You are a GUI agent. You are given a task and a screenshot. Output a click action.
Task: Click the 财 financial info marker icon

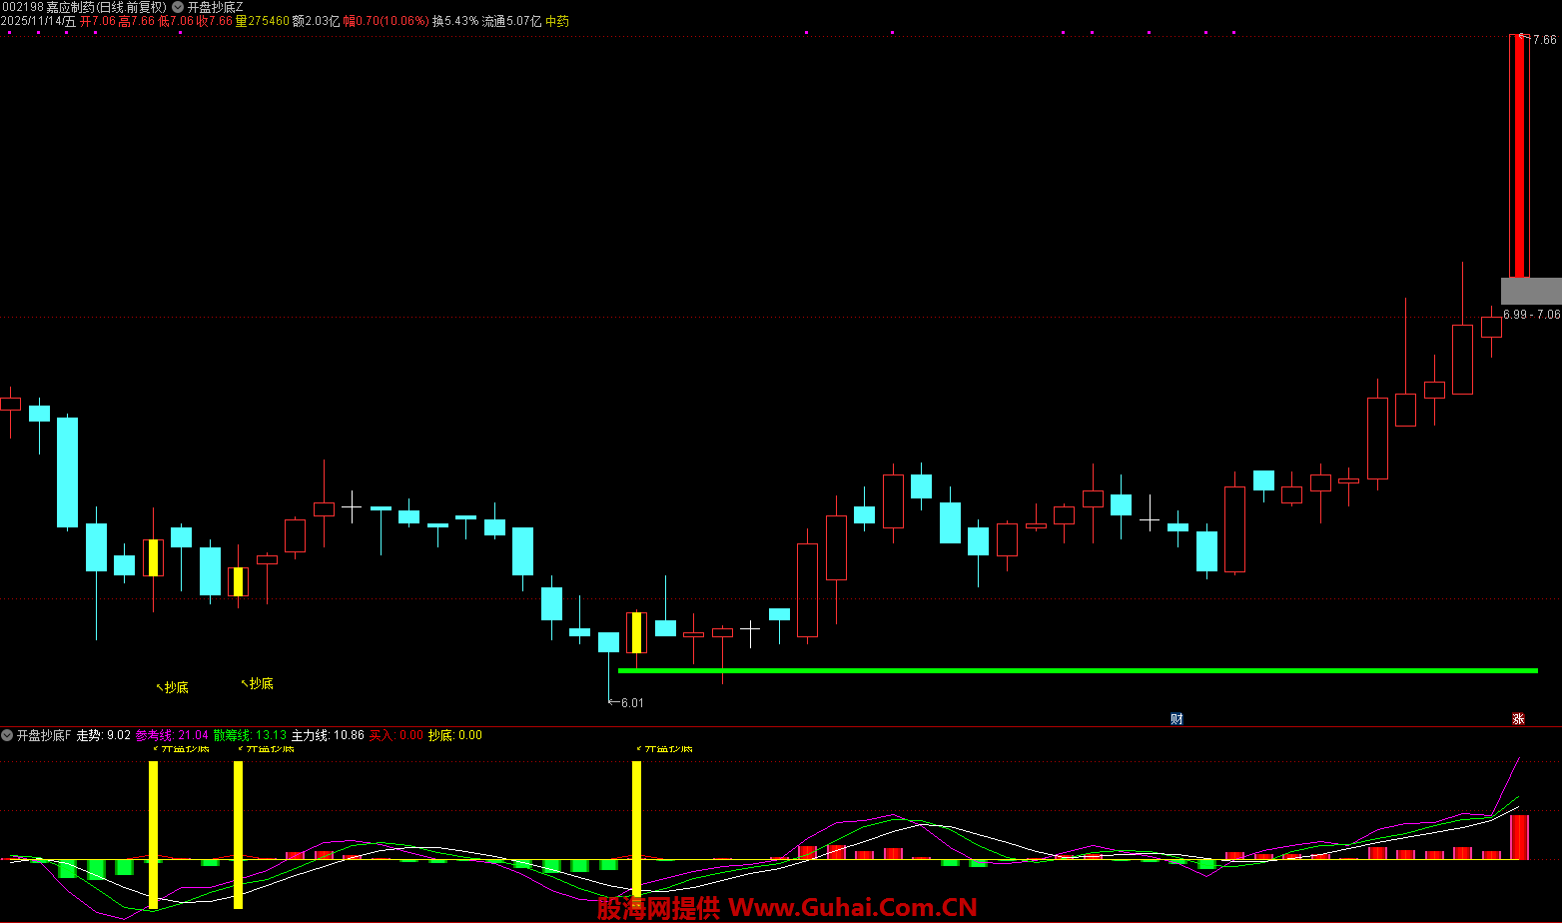(1176, 719)
